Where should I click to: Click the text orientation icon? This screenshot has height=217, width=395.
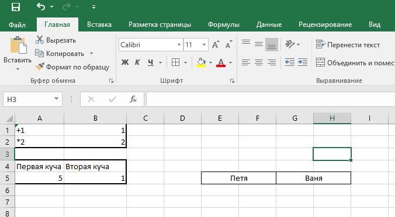(290, 44)
